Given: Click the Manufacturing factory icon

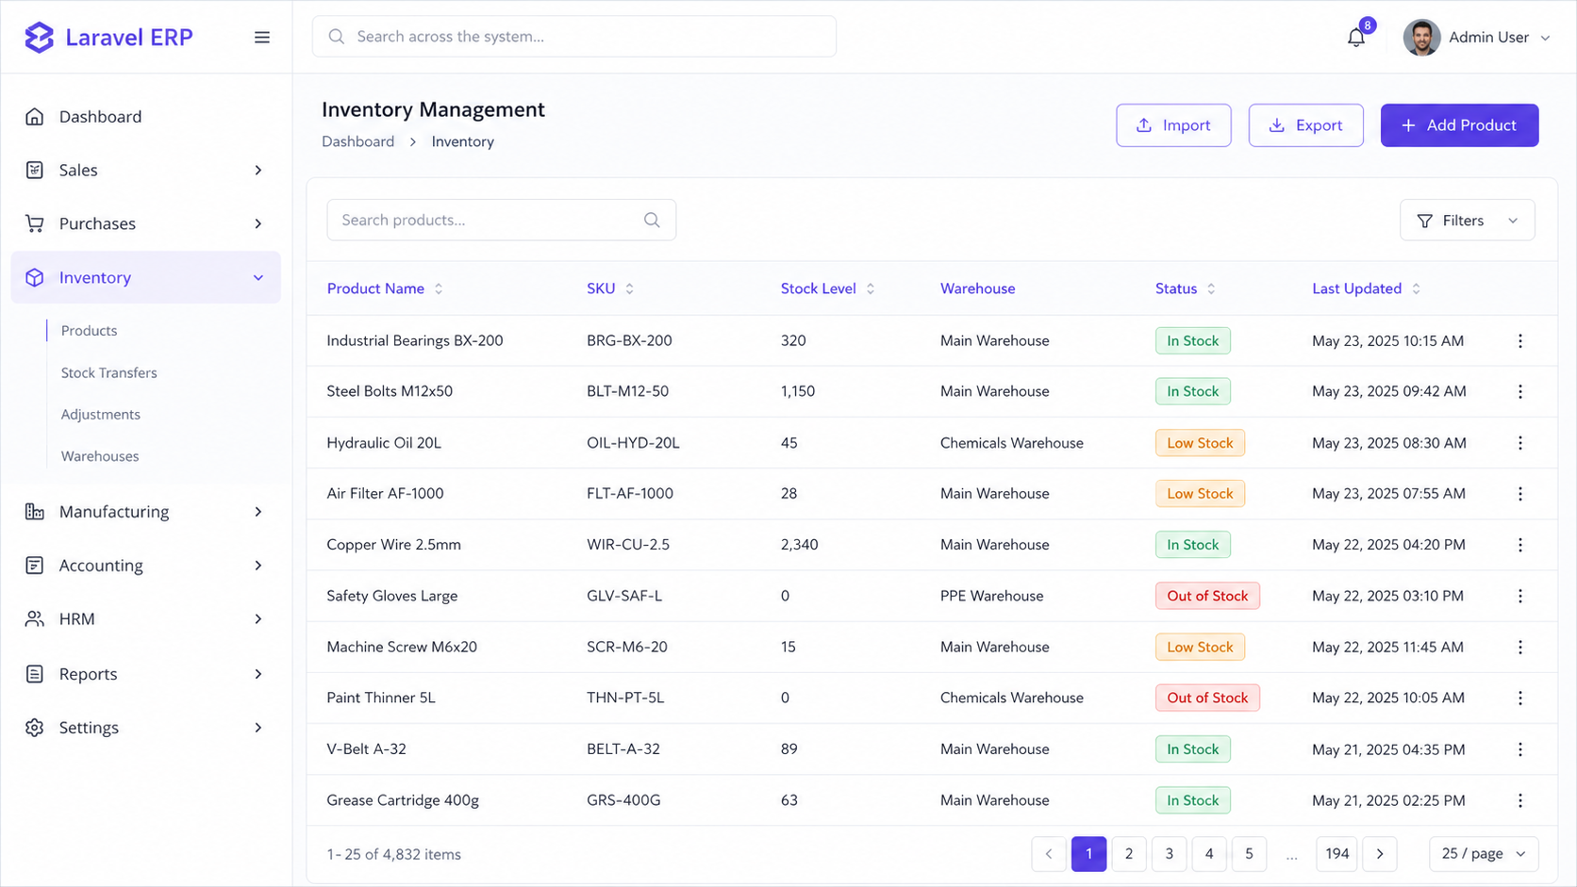Looking at the screenshot, I should 35,511.
